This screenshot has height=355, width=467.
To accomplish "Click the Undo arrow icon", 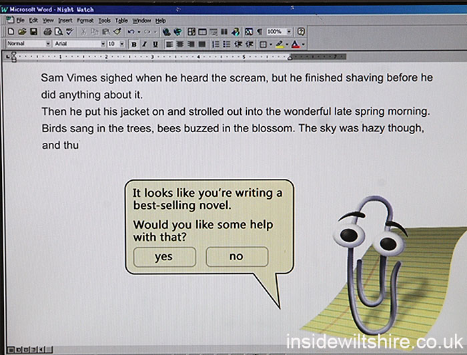I will click(x=131, y=31).
